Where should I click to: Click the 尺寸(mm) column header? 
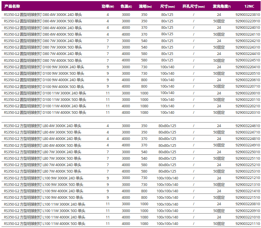point(167,6)
